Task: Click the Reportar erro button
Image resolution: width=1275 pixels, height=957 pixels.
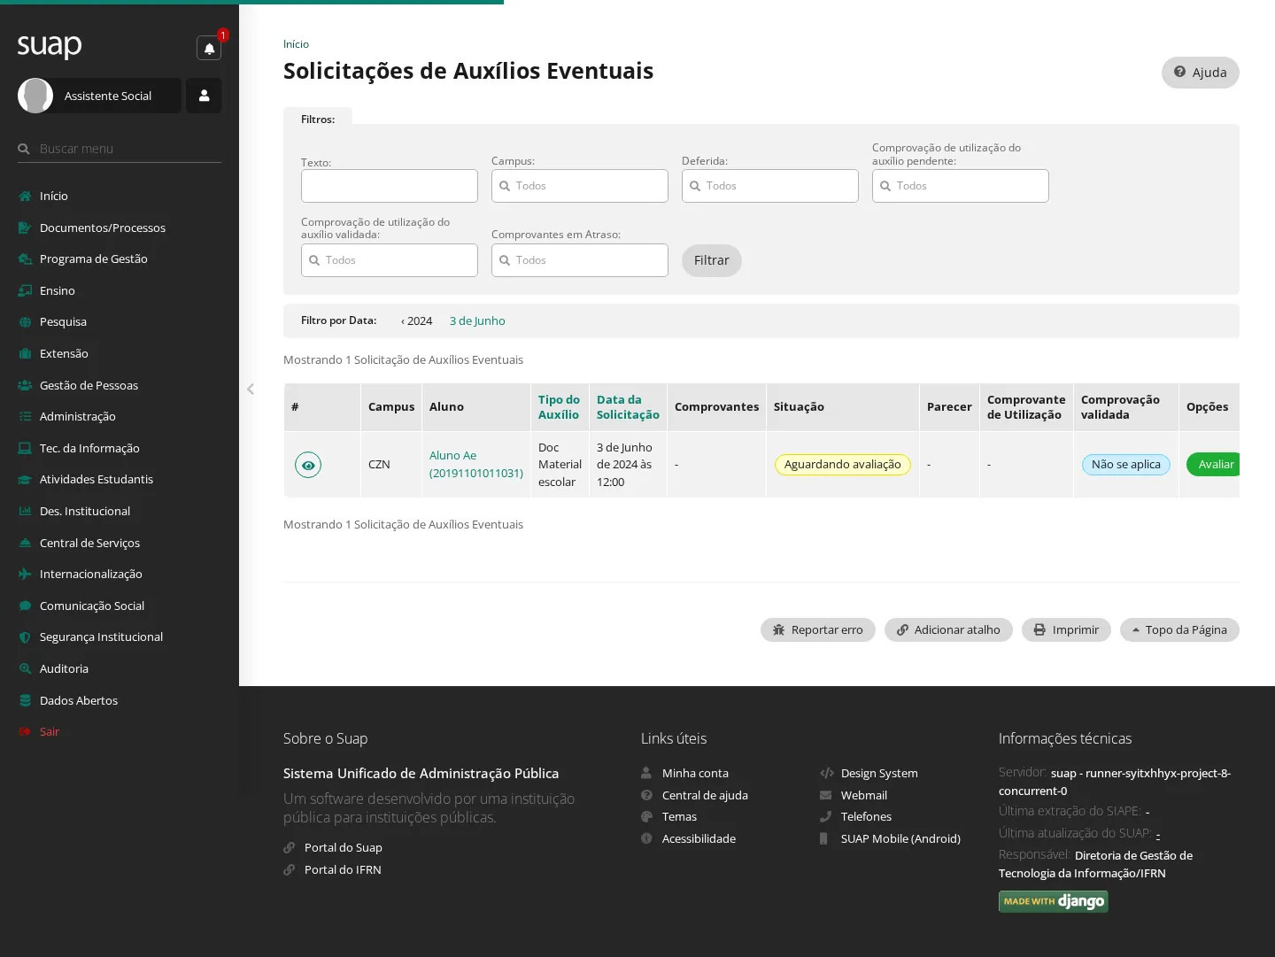Action: pos(818,629)
